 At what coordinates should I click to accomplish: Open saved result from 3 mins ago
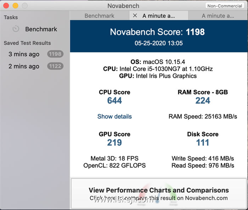click(x=35, y=54)
